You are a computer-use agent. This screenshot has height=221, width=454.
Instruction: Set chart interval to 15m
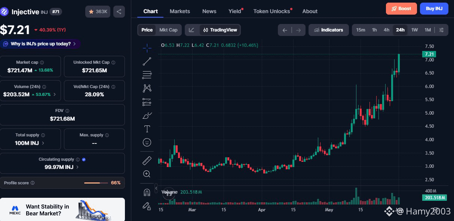point(361,30)
